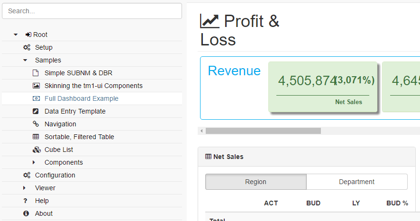Click the Data Entry Template pencil icon
This screenshot has width=420, height=221.
[36, 111]
